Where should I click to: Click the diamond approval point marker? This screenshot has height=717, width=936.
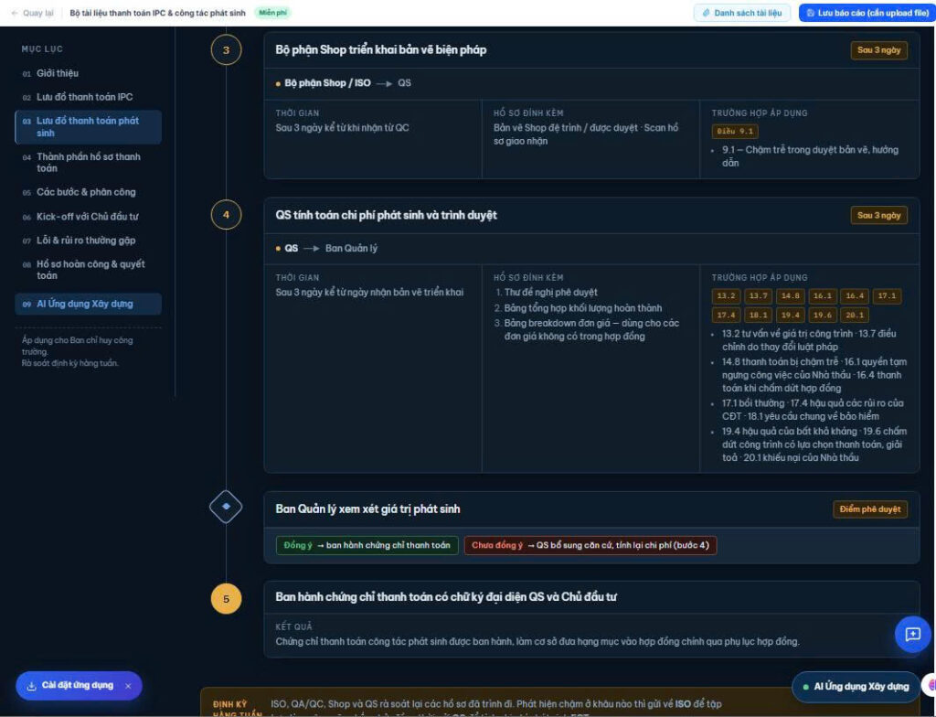tap(227, 507)
